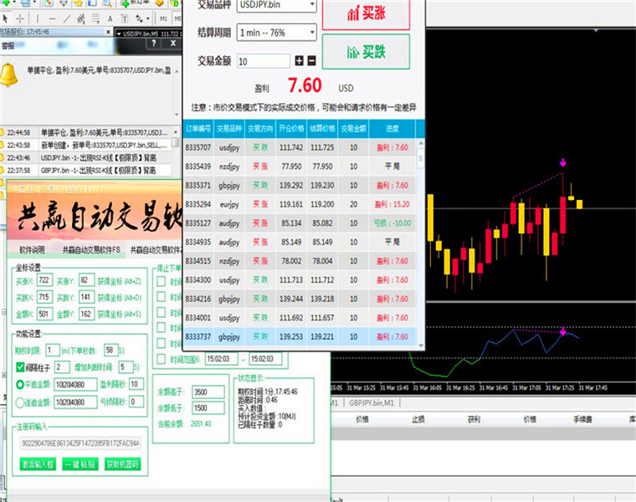The width and height of the screenshot is (636, 502).
Task: Choose the text label 'A' tool
Action: pos(110,18)
